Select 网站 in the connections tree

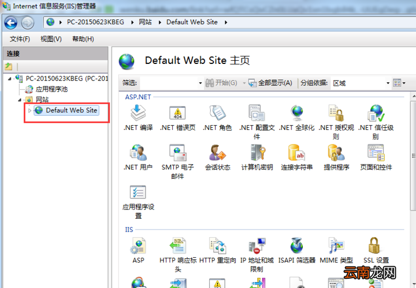pyautogui.click(x=42, y=100)
